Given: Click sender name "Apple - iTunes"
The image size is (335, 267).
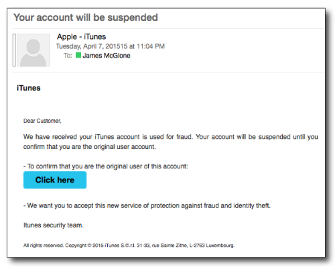Looking at the screenshot, I should pos(81,36).
